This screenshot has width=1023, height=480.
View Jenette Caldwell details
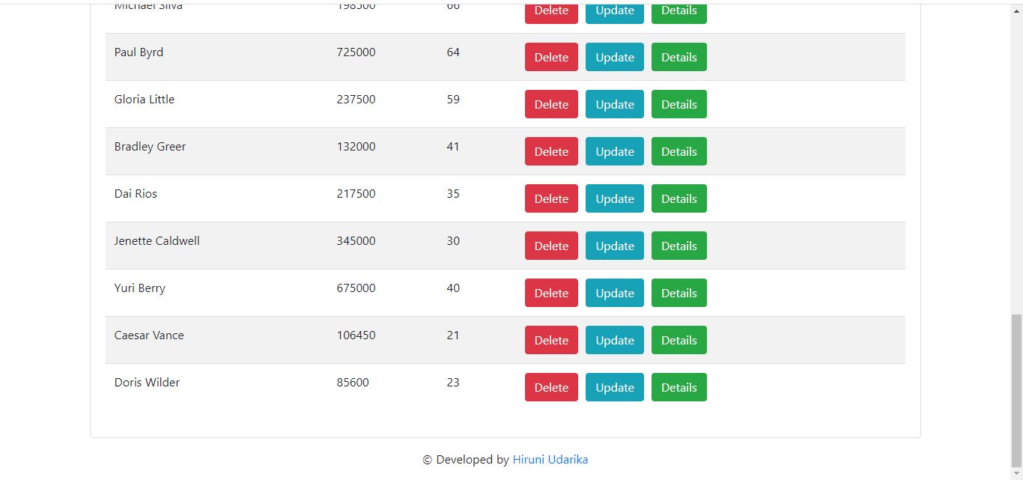679,246
